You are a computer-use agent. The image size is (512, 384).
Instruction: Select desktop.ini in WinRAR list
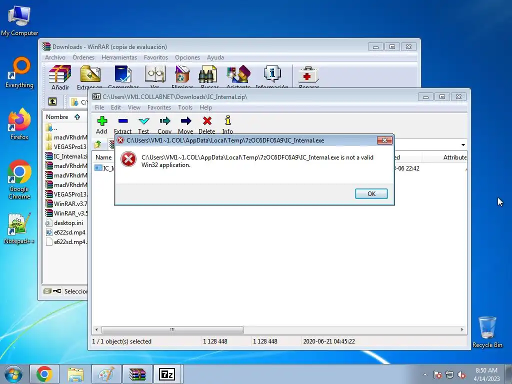pos(64,223)
